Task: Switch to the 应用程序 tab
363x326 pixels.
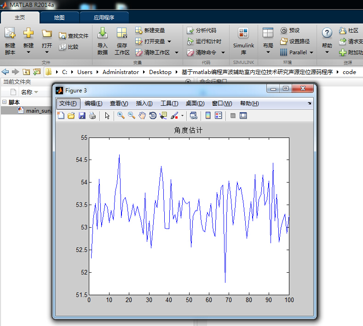Action: click(104, 17)
